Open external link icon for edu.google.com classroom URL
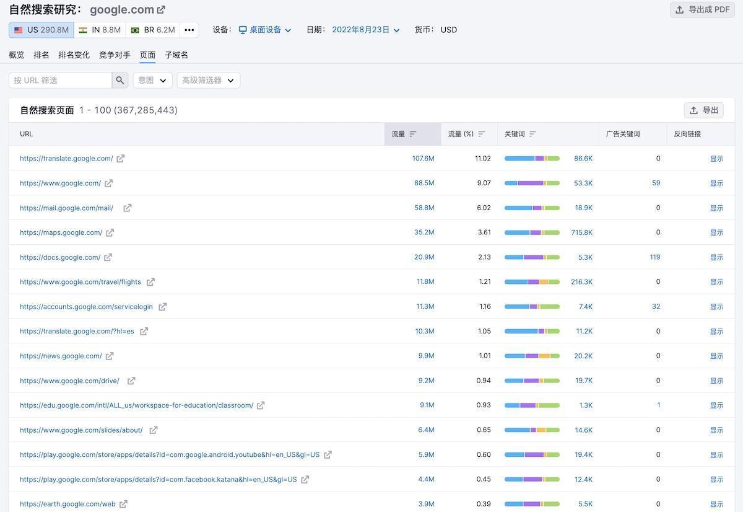This screenshot has height=512, width=743. pos(261,405)
